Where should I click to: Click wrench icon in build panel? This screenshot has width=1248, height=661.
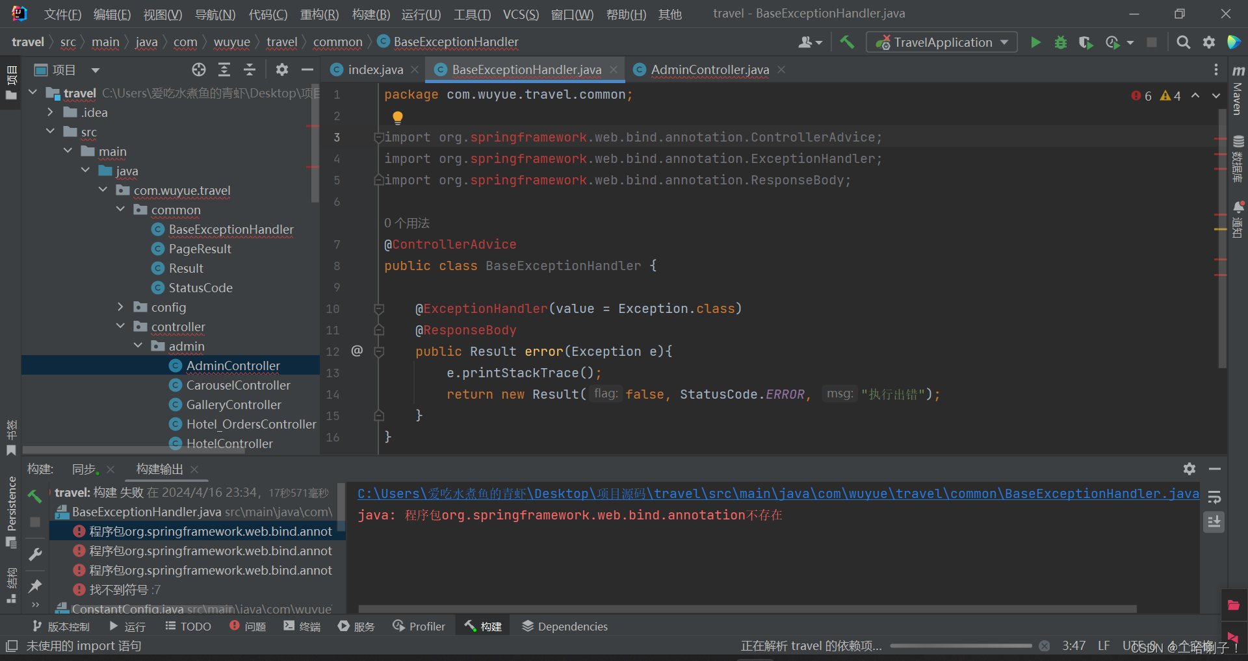coord(35,554)
